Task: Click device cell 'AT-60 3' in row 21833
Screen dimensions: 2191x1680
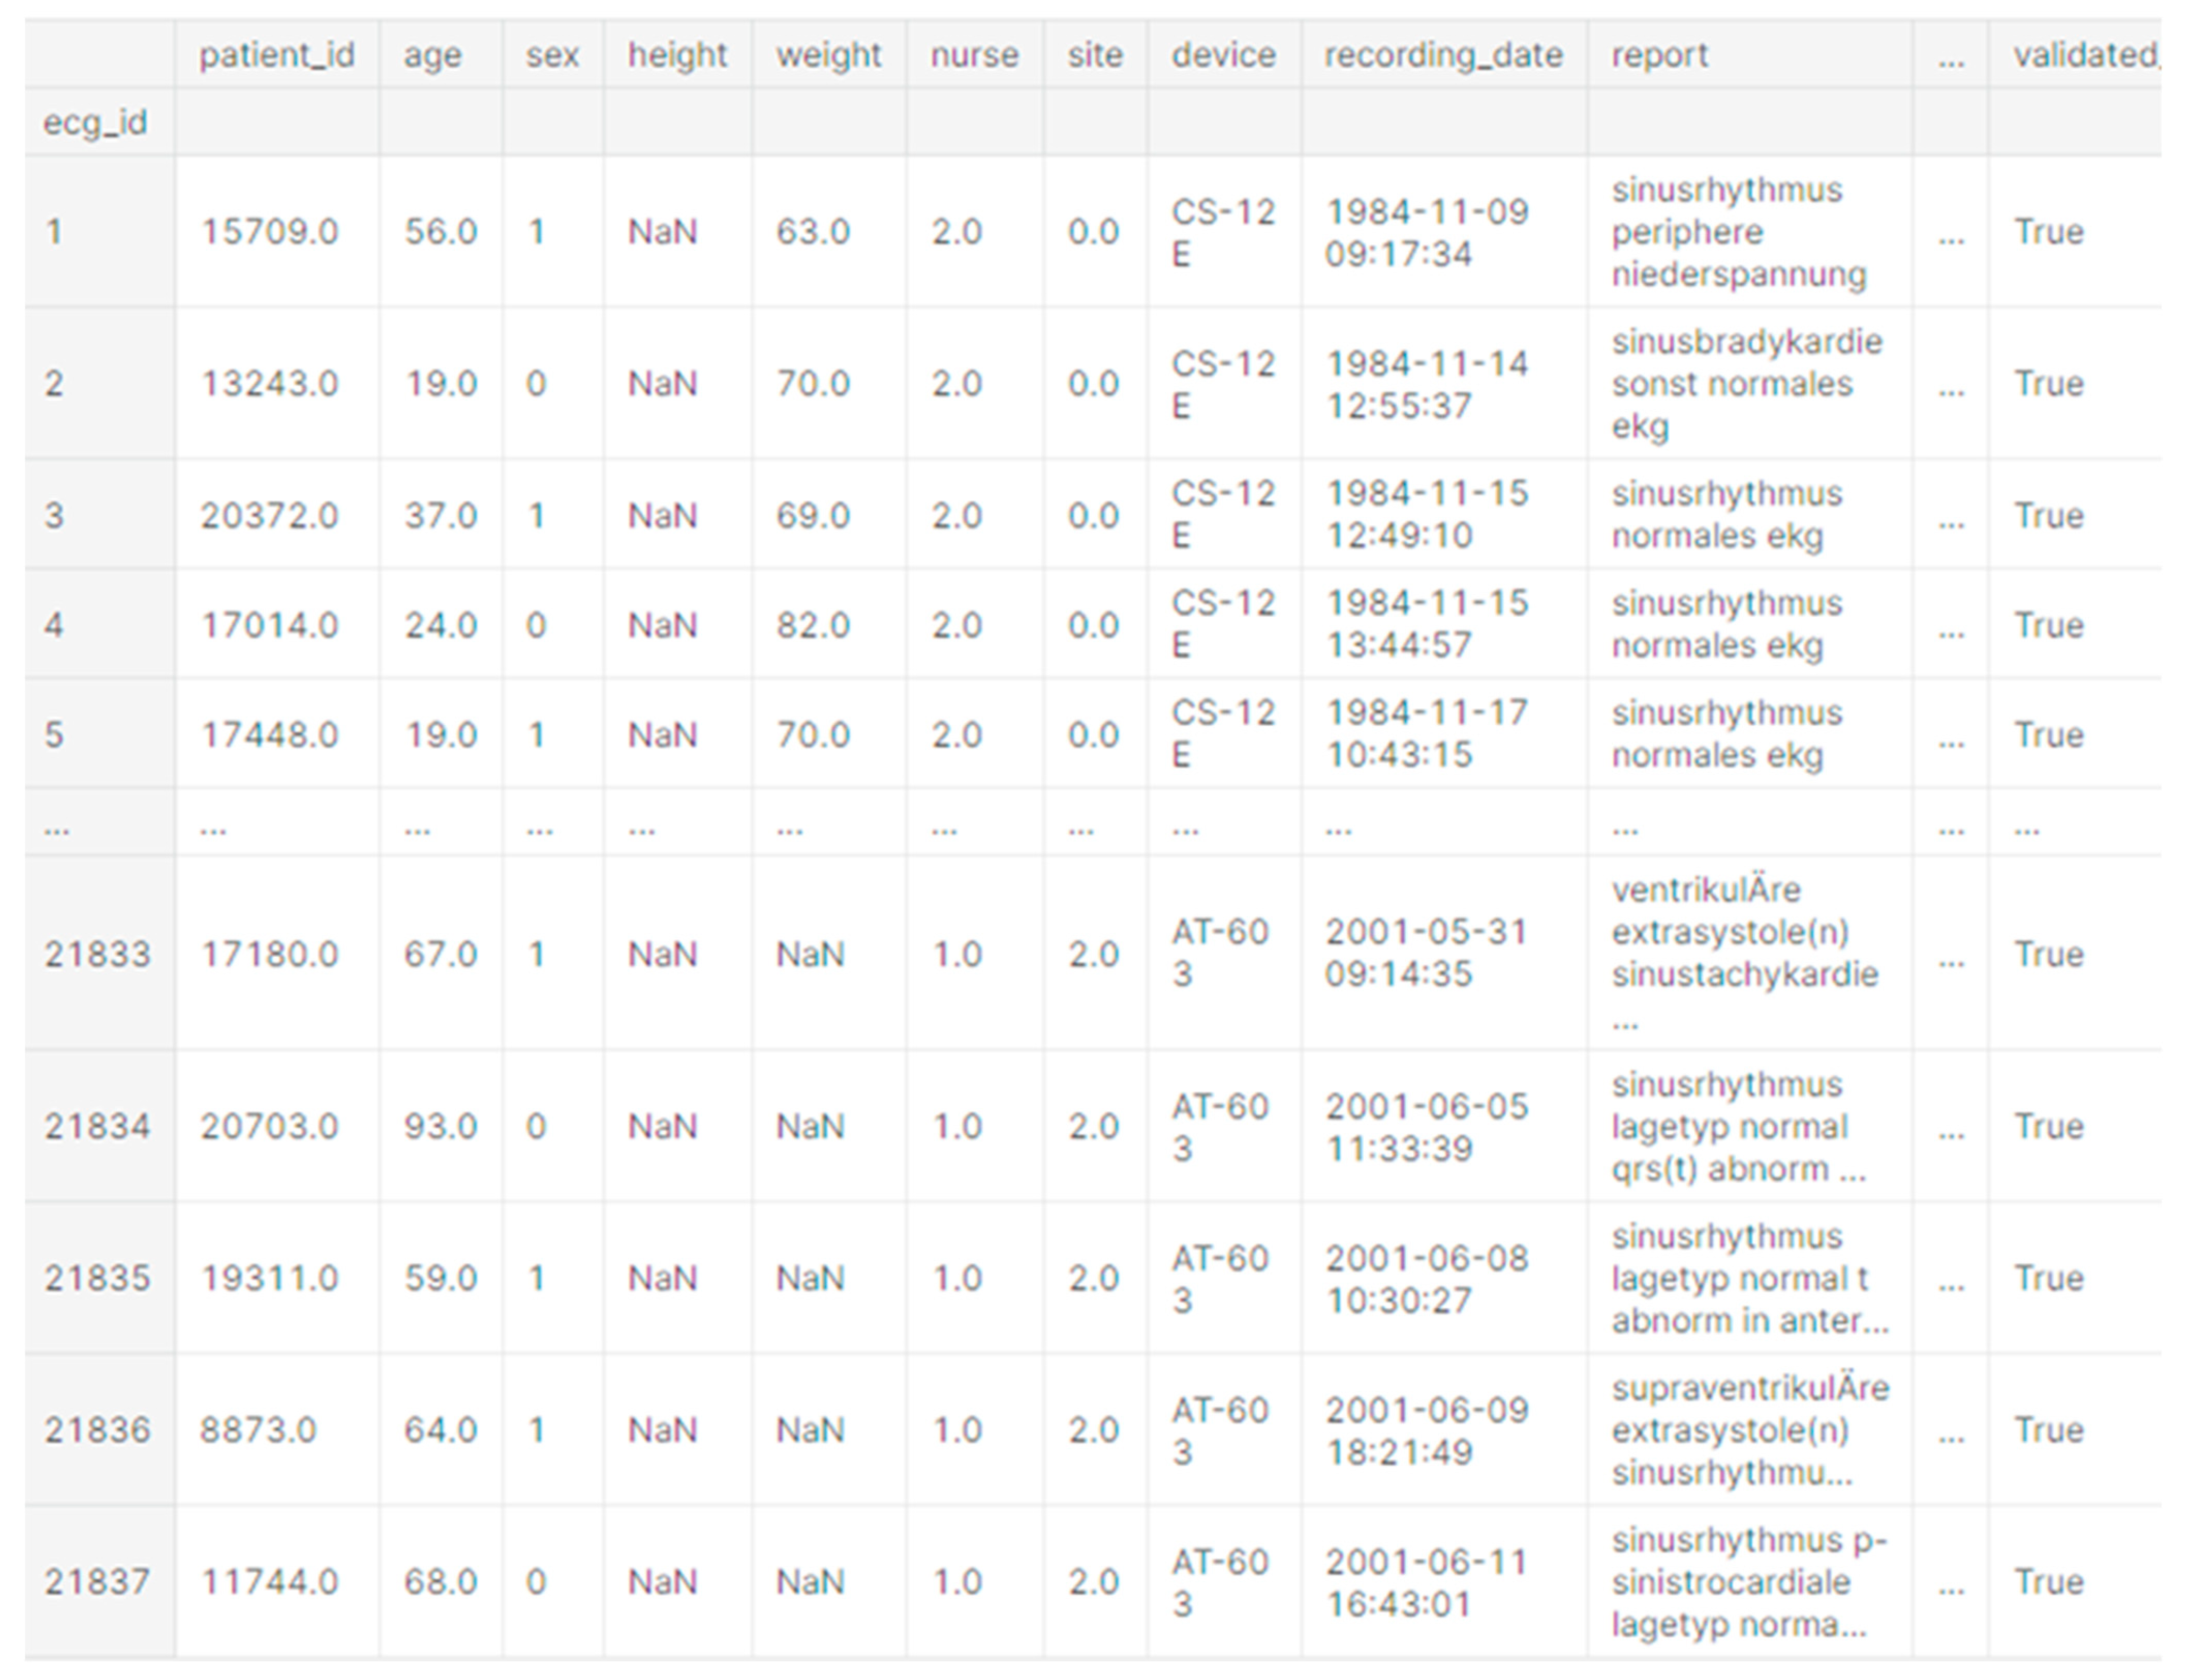Action: point(1221,953)
